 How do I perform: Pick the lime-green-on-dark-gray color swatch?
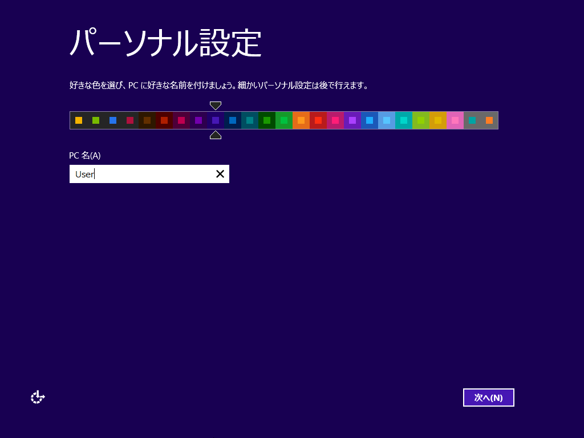tap(96, 120)
